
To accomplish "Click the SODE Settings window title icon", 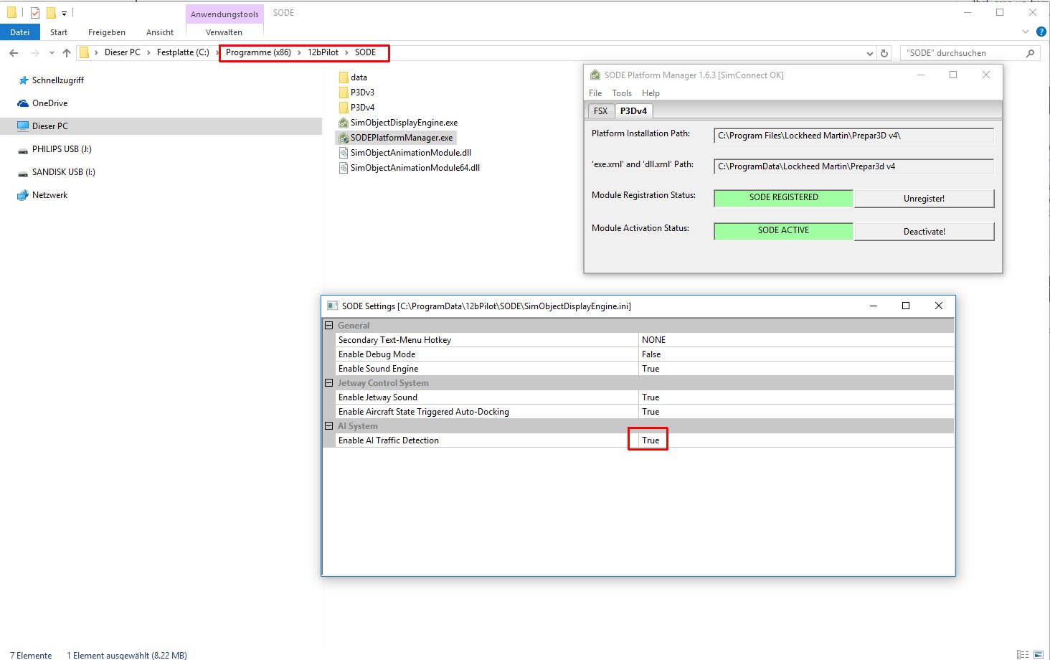I will point(332,306).
